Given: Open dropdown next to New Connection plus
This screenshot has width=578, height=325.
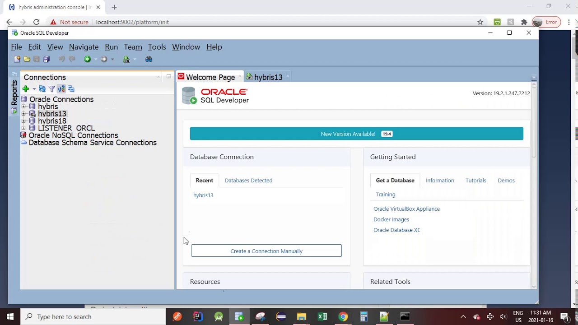Looking at the screenshot, I should click(34, 89).
